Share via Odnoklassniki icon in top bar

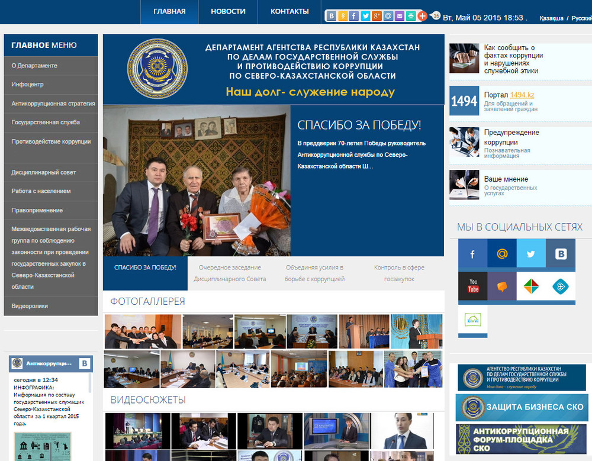click(x=342, y=16)
